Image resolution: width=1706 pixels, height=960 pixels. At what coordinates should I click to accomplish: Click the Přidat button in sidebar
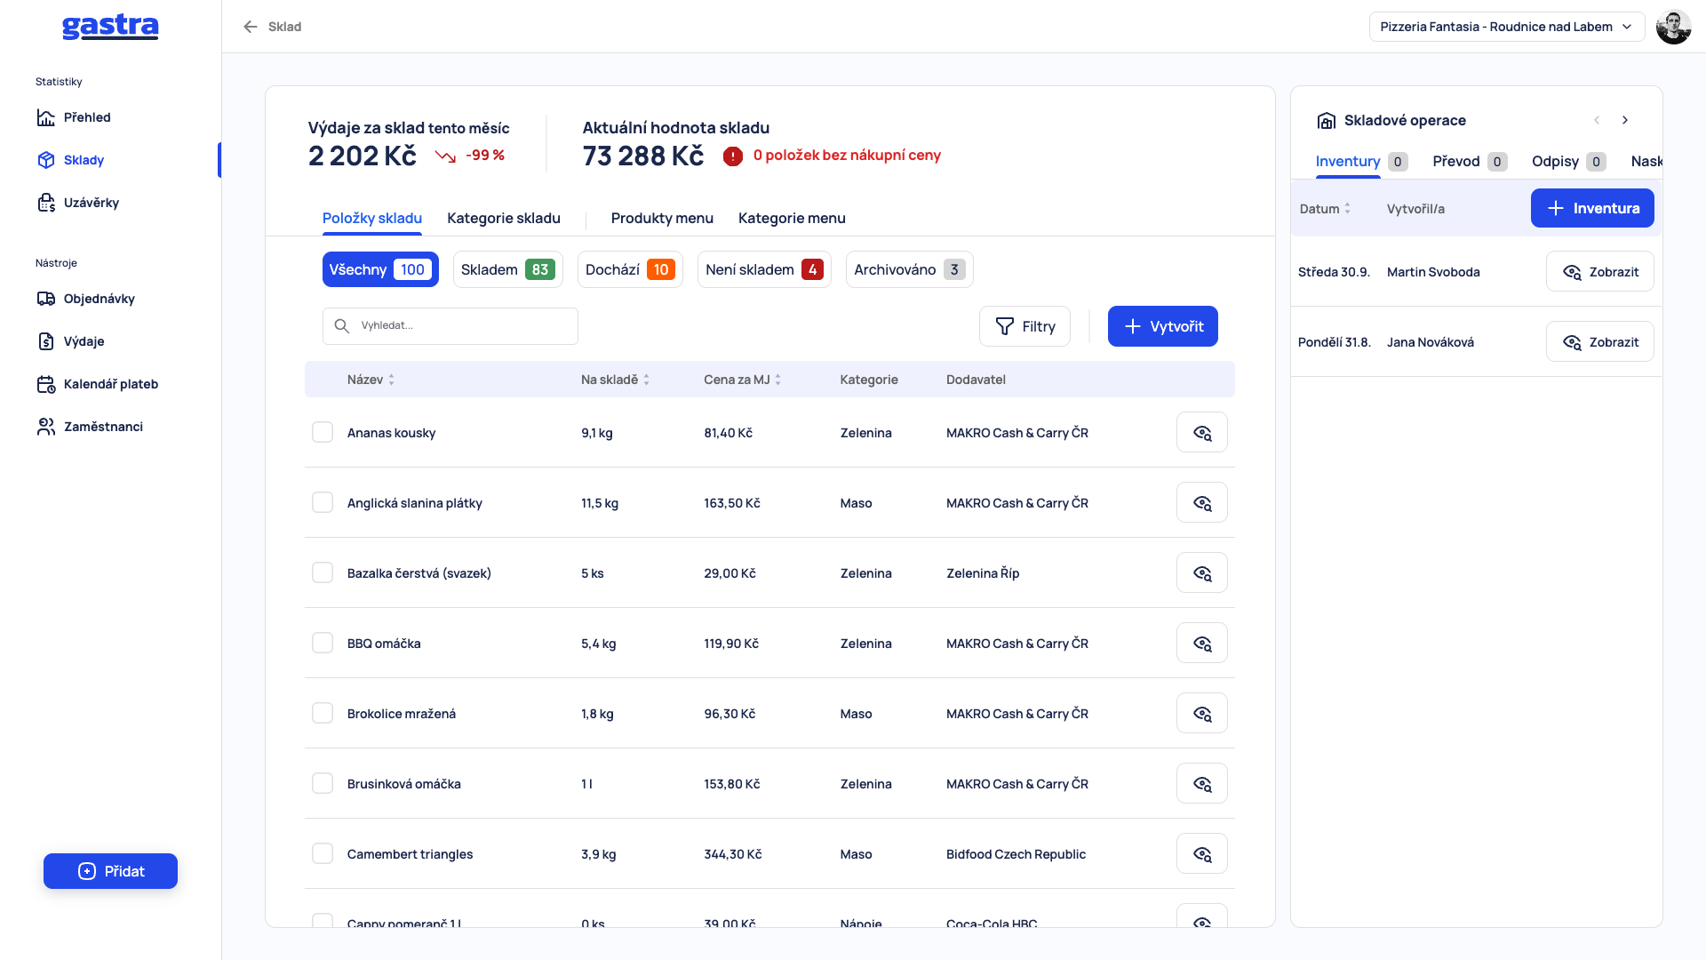point(110,871)
